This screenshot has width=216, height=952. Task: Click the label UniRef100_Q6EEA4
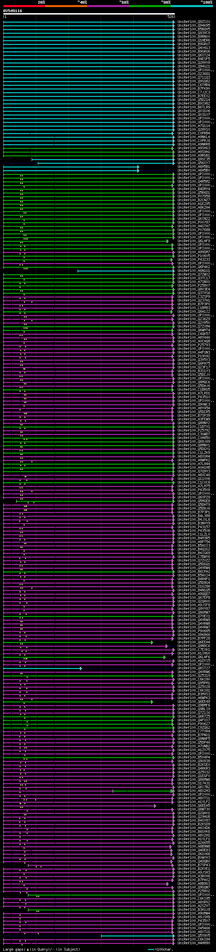(193, 642)
